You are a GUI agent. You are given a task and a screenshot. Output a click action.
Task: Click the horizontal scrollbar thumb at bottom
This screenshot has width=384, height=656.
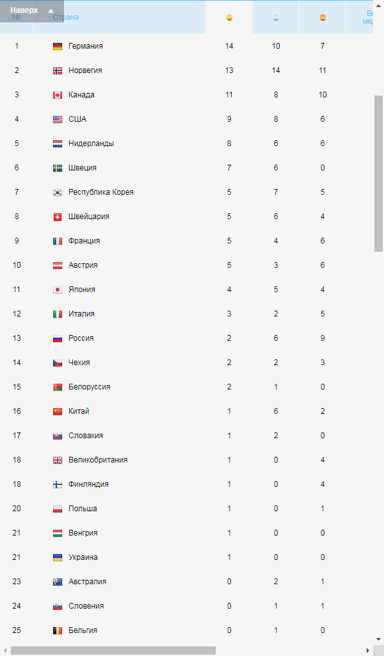113,651
